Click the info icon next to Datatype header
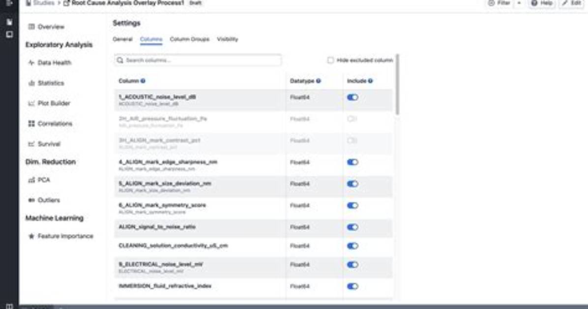 (319, 81)
